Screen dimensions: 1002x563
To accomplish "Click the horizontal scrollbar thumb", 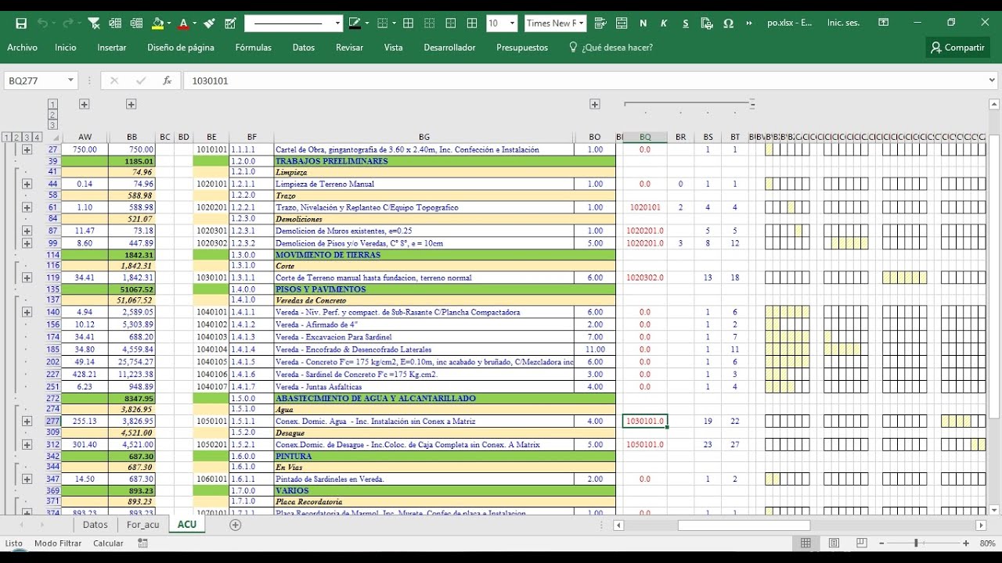I will tap(744, 525).
